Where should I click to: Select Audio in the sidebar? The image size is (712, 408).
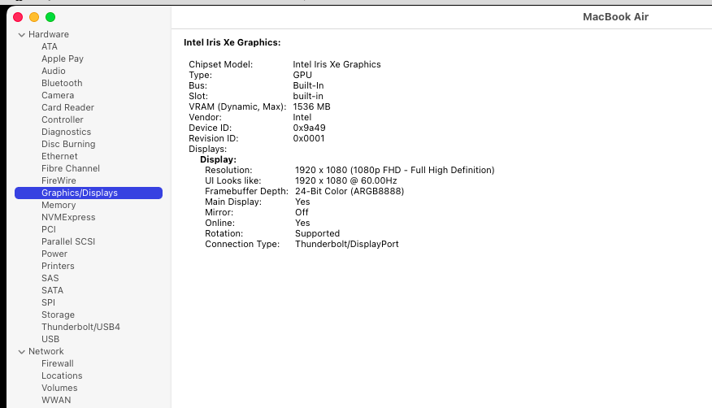(x=54, y=71)
